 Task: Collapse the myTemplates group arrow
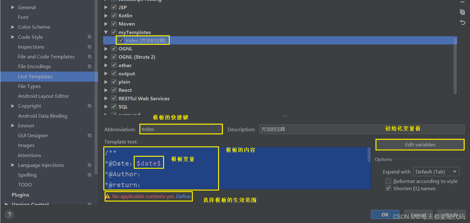tap(106, 32)
